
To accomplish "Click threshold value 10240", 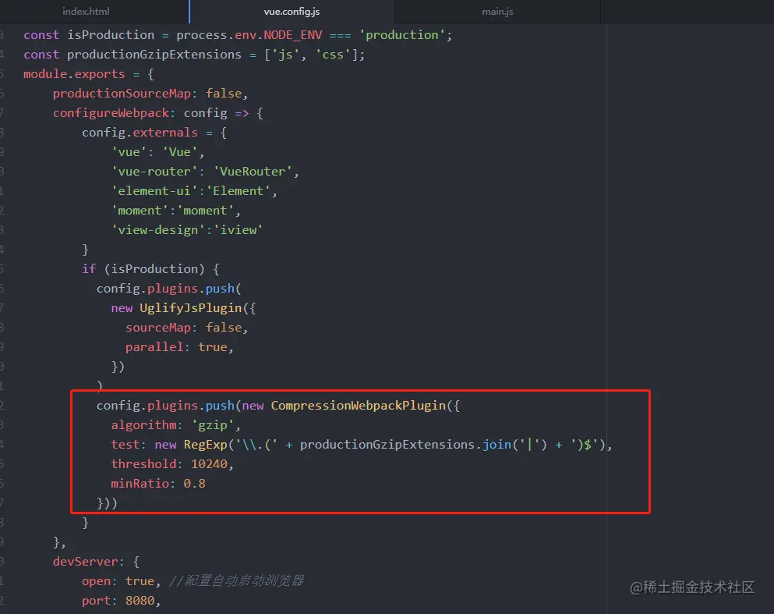I will (210, 464).
